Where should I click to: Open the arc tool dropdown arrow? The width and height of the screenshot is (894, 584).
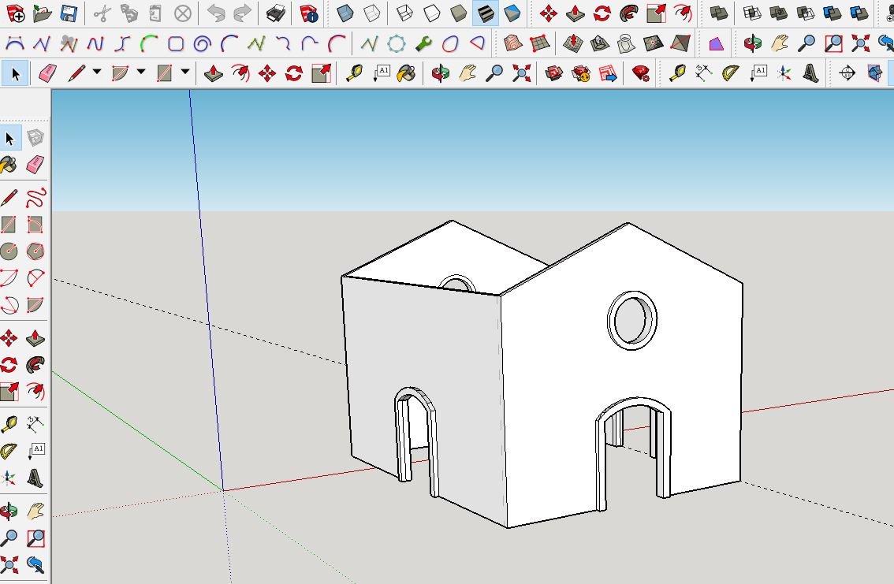[141, 73]
